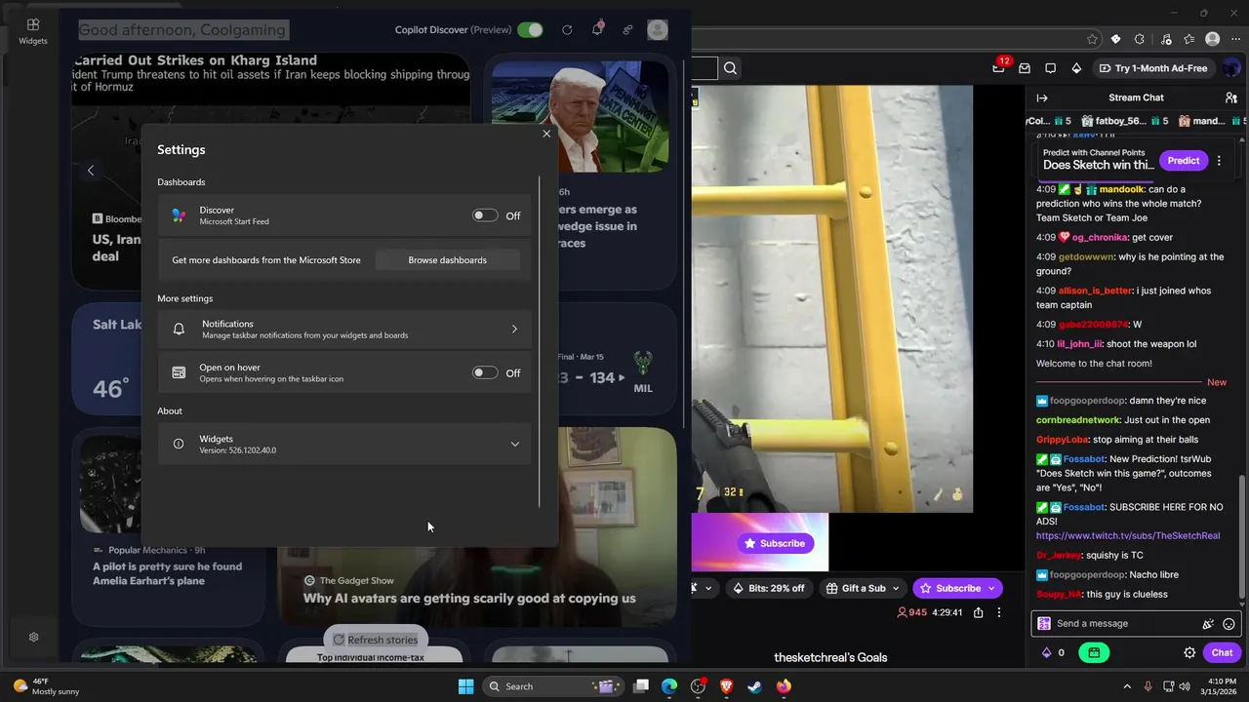Click the Get Bits diamond icon in Twitch header
This screenshot has height=702, width=1249.
1076,68
